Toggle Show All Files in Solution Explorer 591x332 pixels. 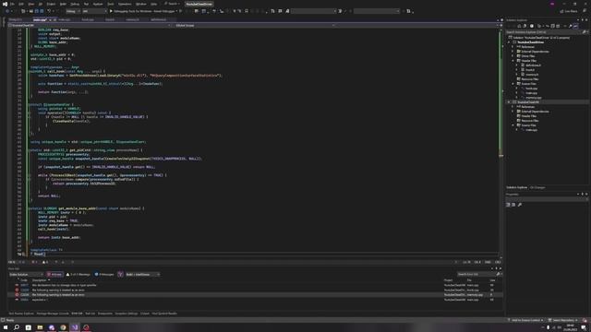pos(558,26)
